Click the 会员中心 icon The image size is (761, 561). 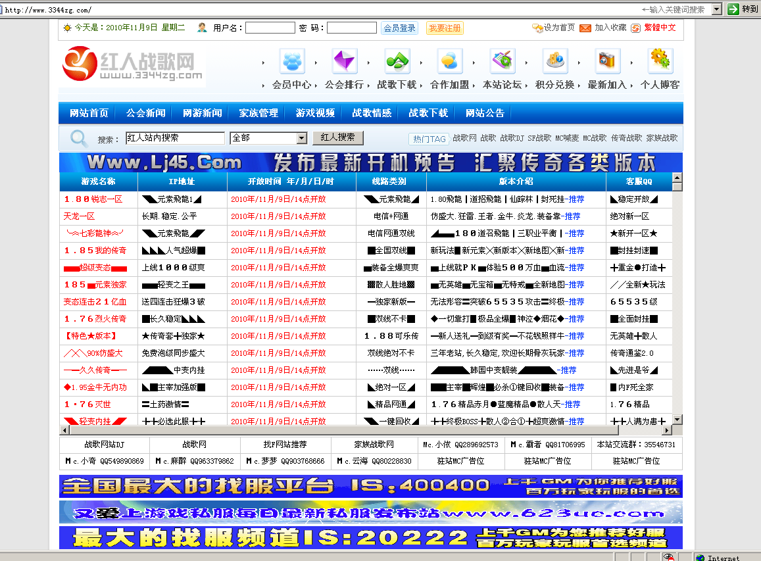pyautogui.click(x=292, y=62)
